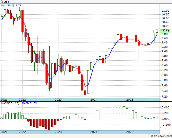
Task: Click the 8.00 price axis label
Action: (164, 75)
